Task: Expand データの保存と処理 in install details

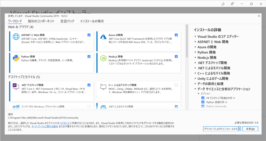Action: (195, 84)
